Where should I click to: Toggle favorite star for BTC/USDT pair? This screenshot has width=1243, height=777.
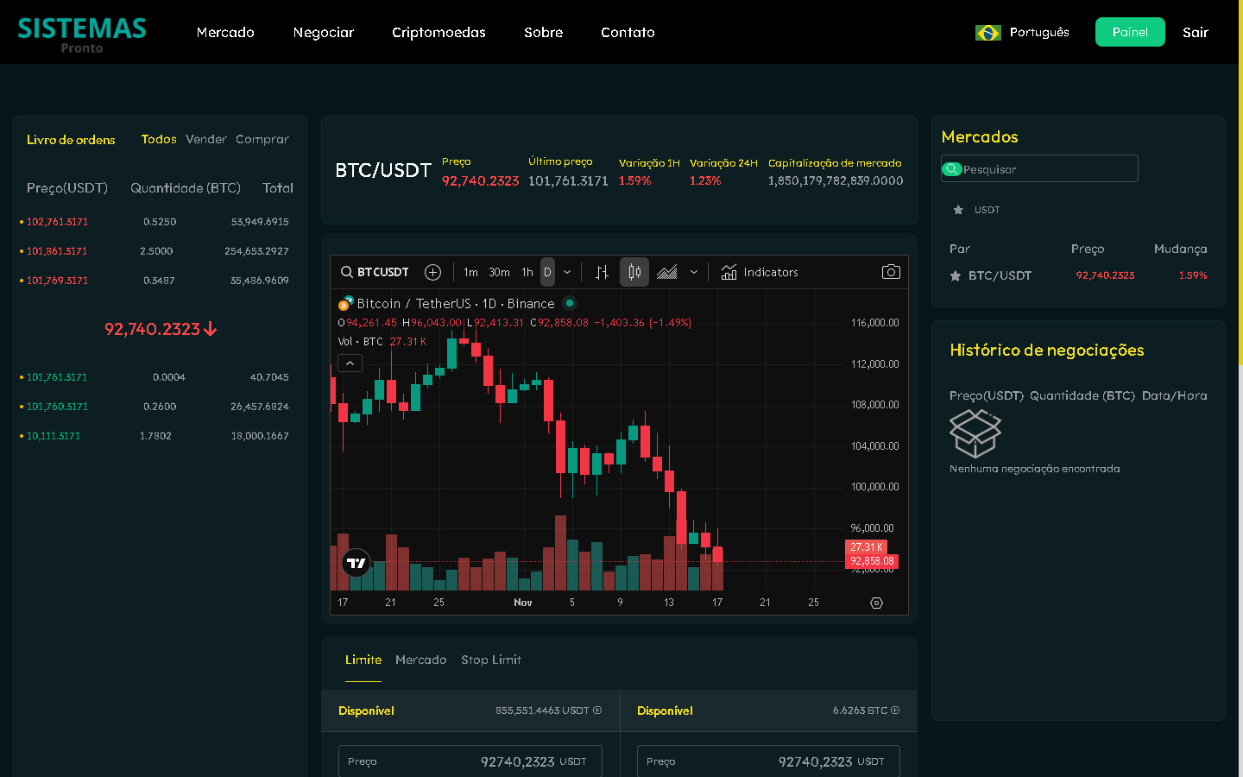956,276
